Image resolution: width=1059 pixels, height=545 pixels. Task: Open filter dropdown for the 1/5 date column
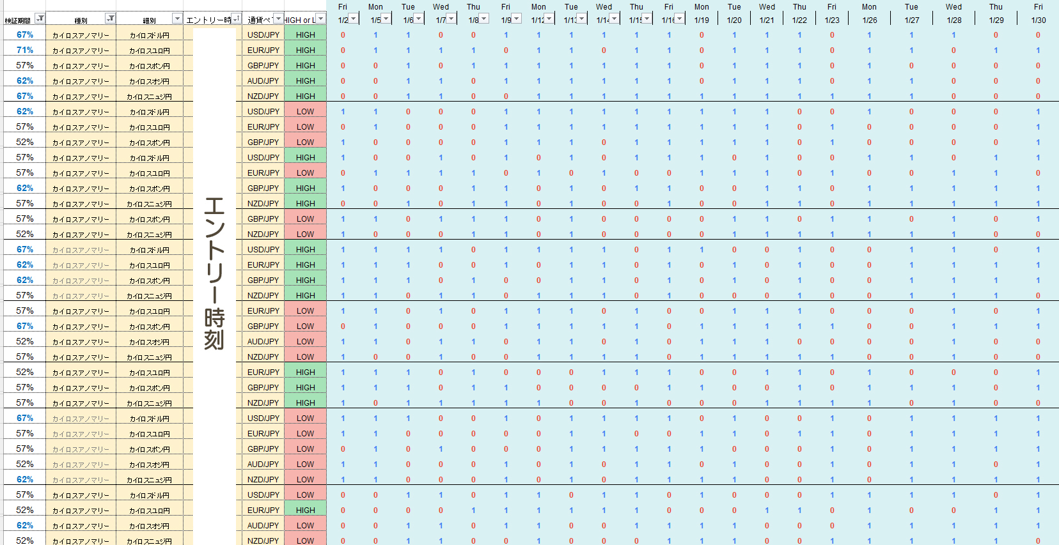point(386,19)
